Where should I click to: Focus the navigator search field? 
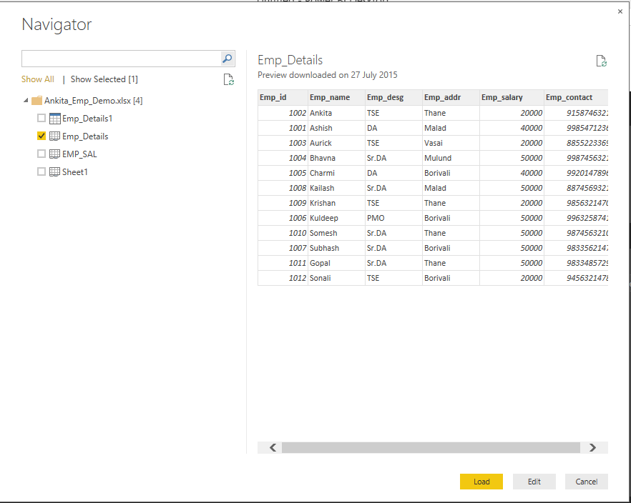[x=121, y=59]
